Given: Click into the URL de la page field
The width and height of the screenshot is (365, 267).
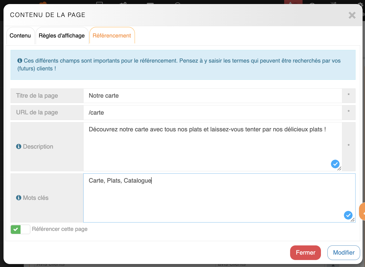Looking at the screenshot, I should click(213, 112).
